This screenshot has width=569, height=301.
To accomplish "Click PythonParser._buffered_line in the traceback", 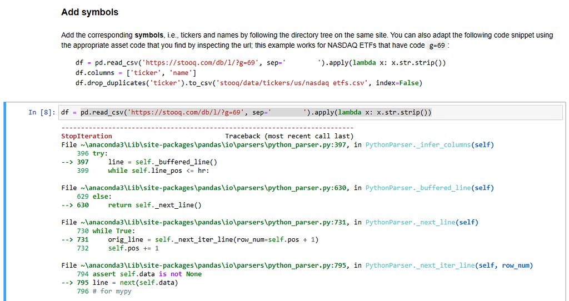I will (x=429, y=188).
